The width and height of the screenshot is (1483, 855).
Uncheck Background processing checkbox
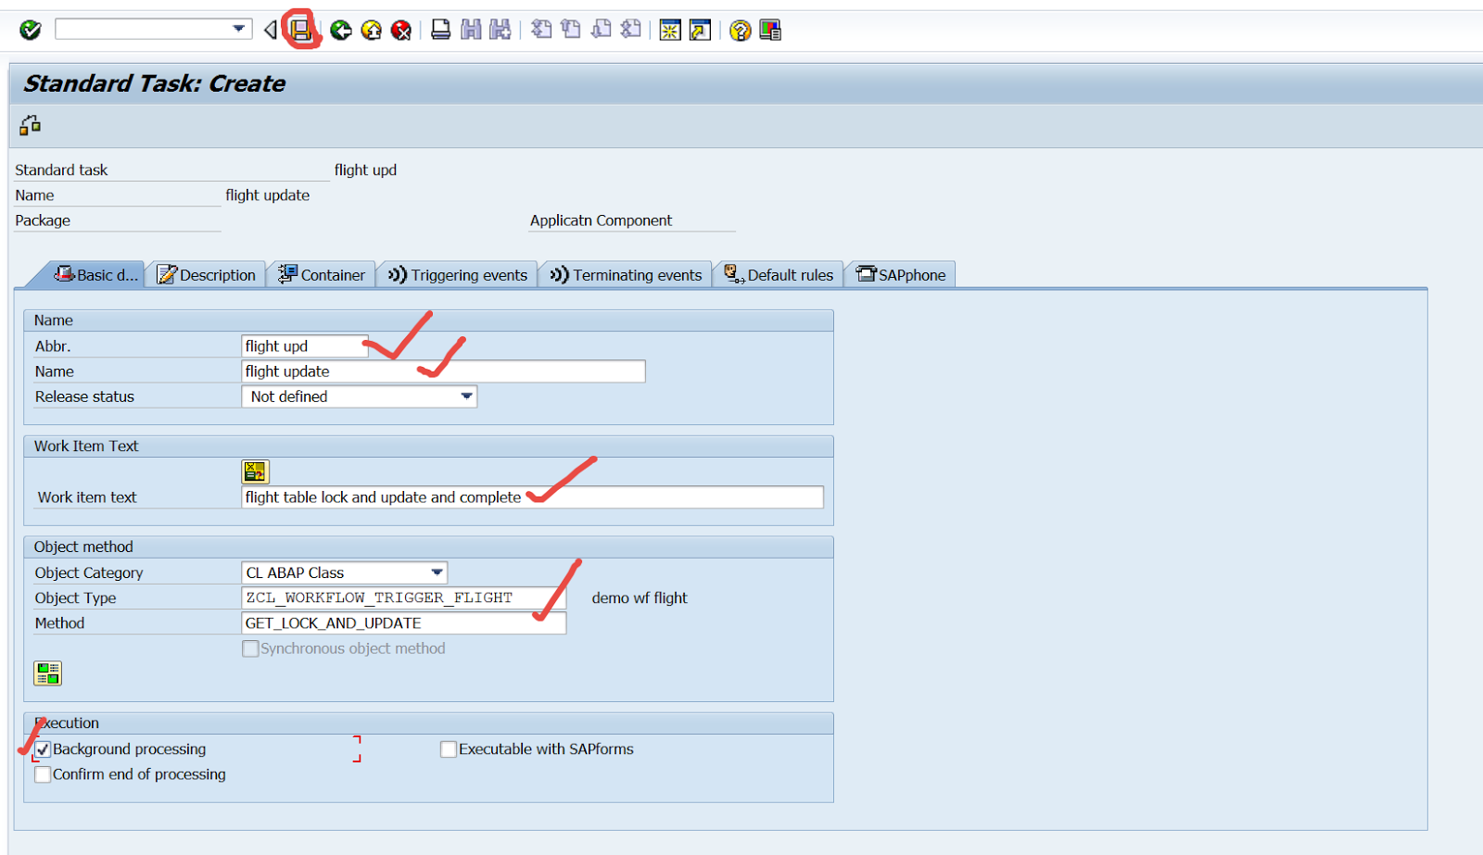[43, 749]
